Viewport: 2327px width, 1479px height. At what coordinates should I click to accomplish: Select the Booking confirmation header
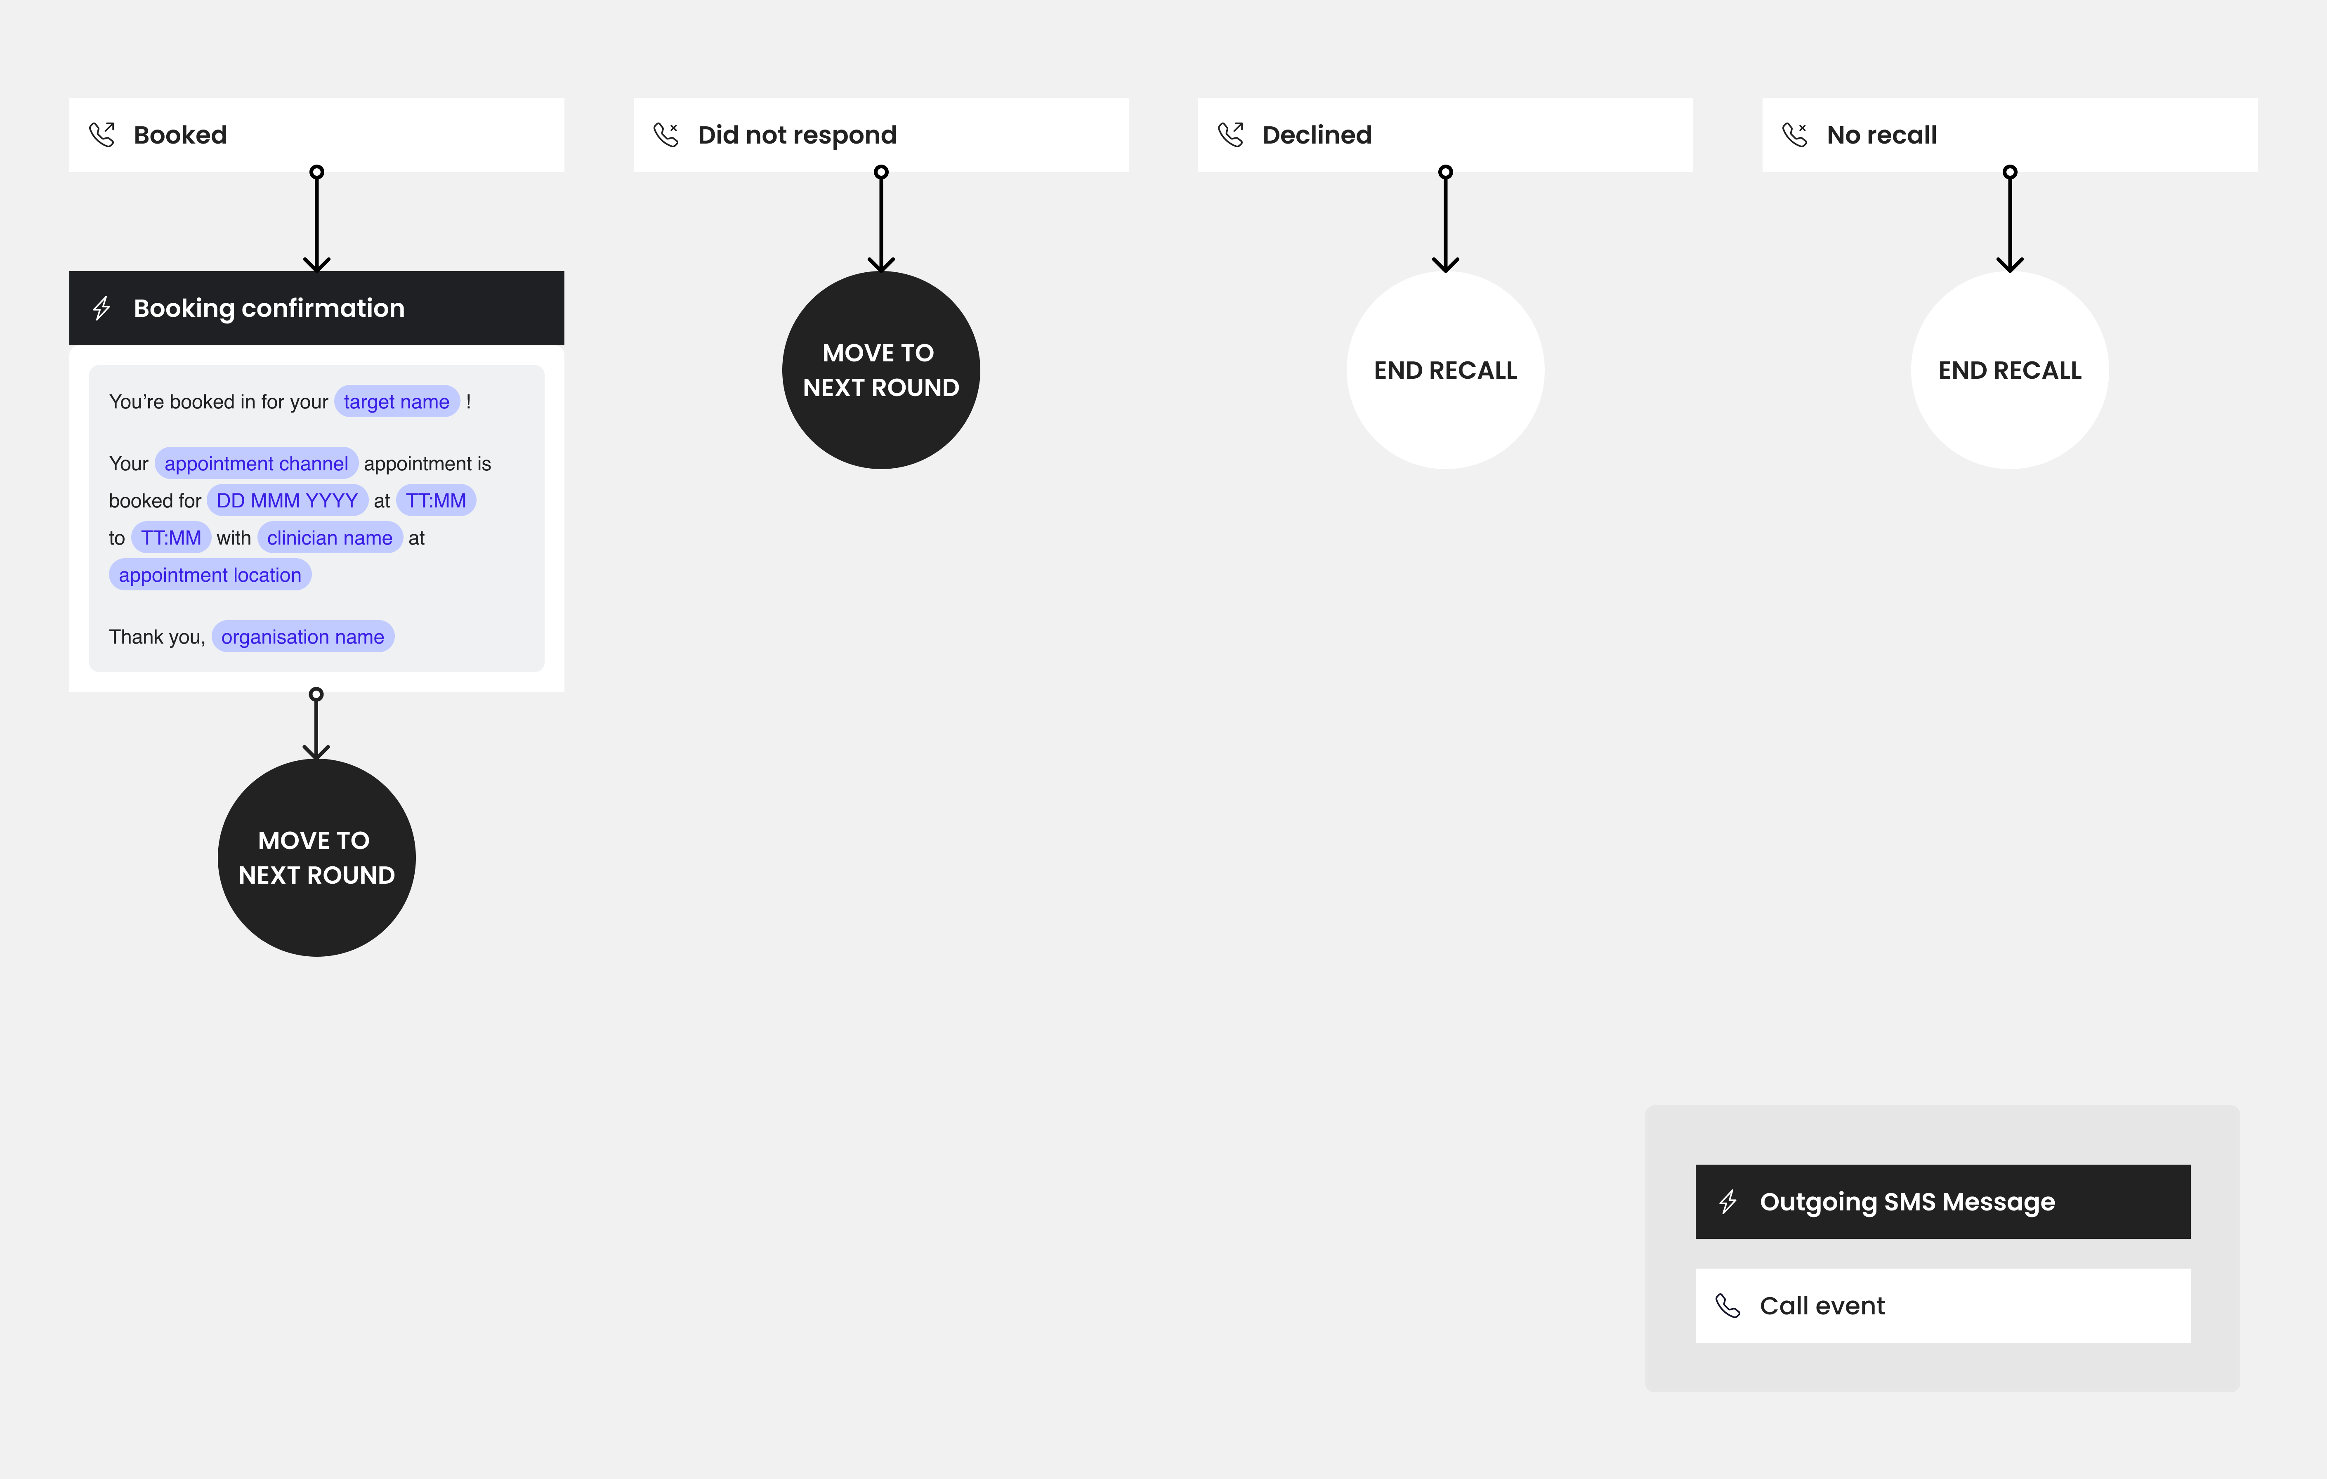tap(317, 308)
